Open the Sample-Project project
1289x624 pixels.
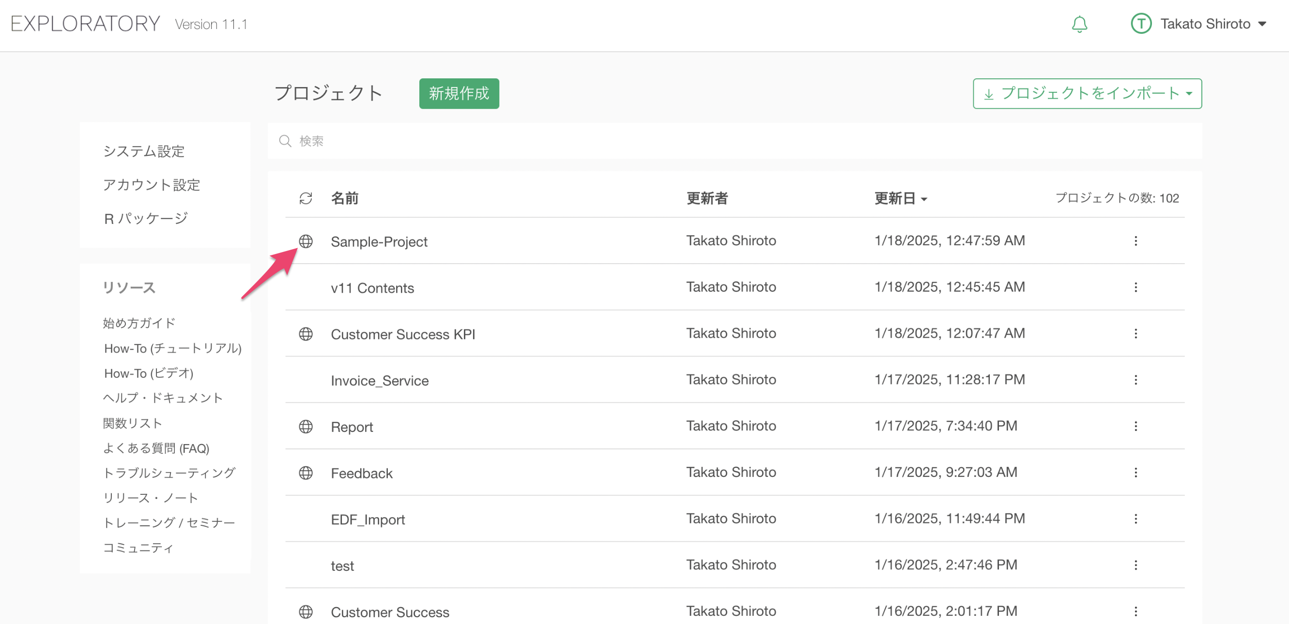tap(379, 241)
